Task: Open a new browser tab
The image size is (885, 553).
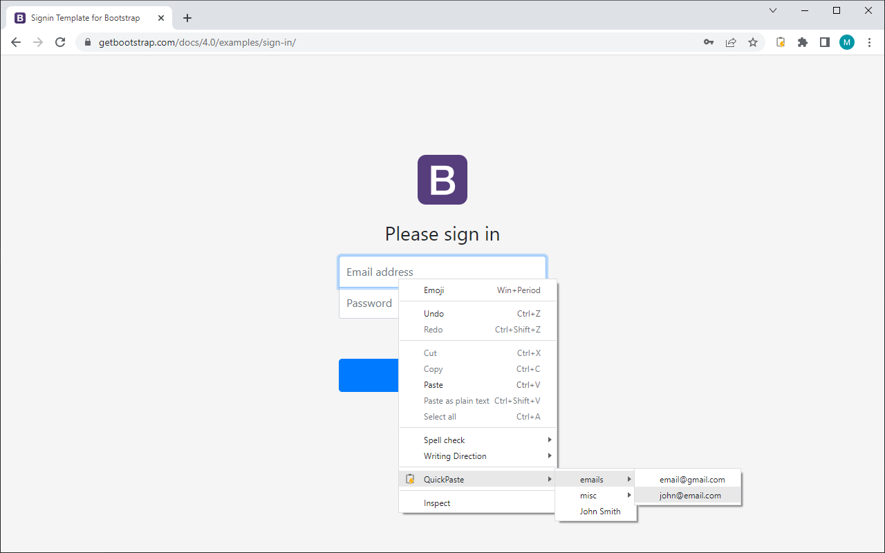Action: point(187,17)
